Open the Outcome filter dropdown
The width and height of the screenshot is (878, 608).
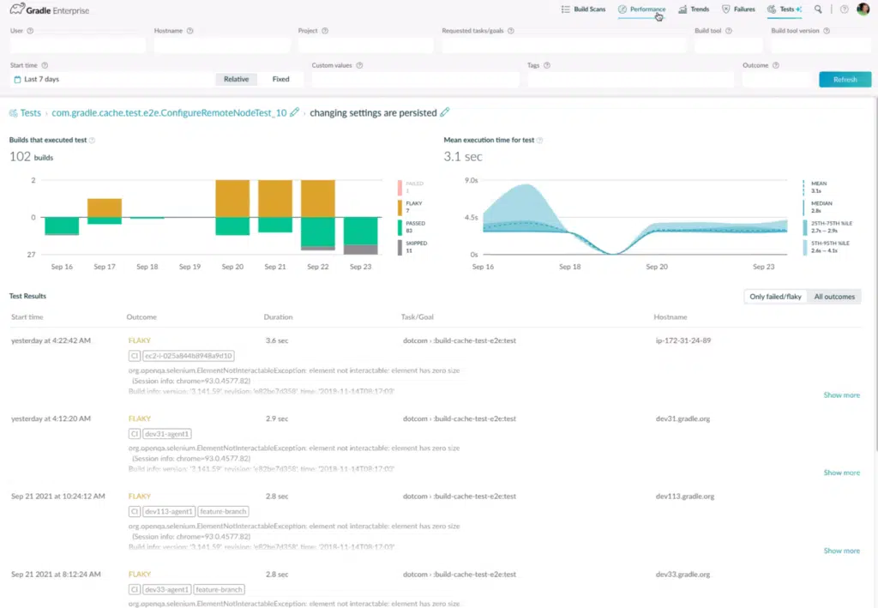[776, 80]
